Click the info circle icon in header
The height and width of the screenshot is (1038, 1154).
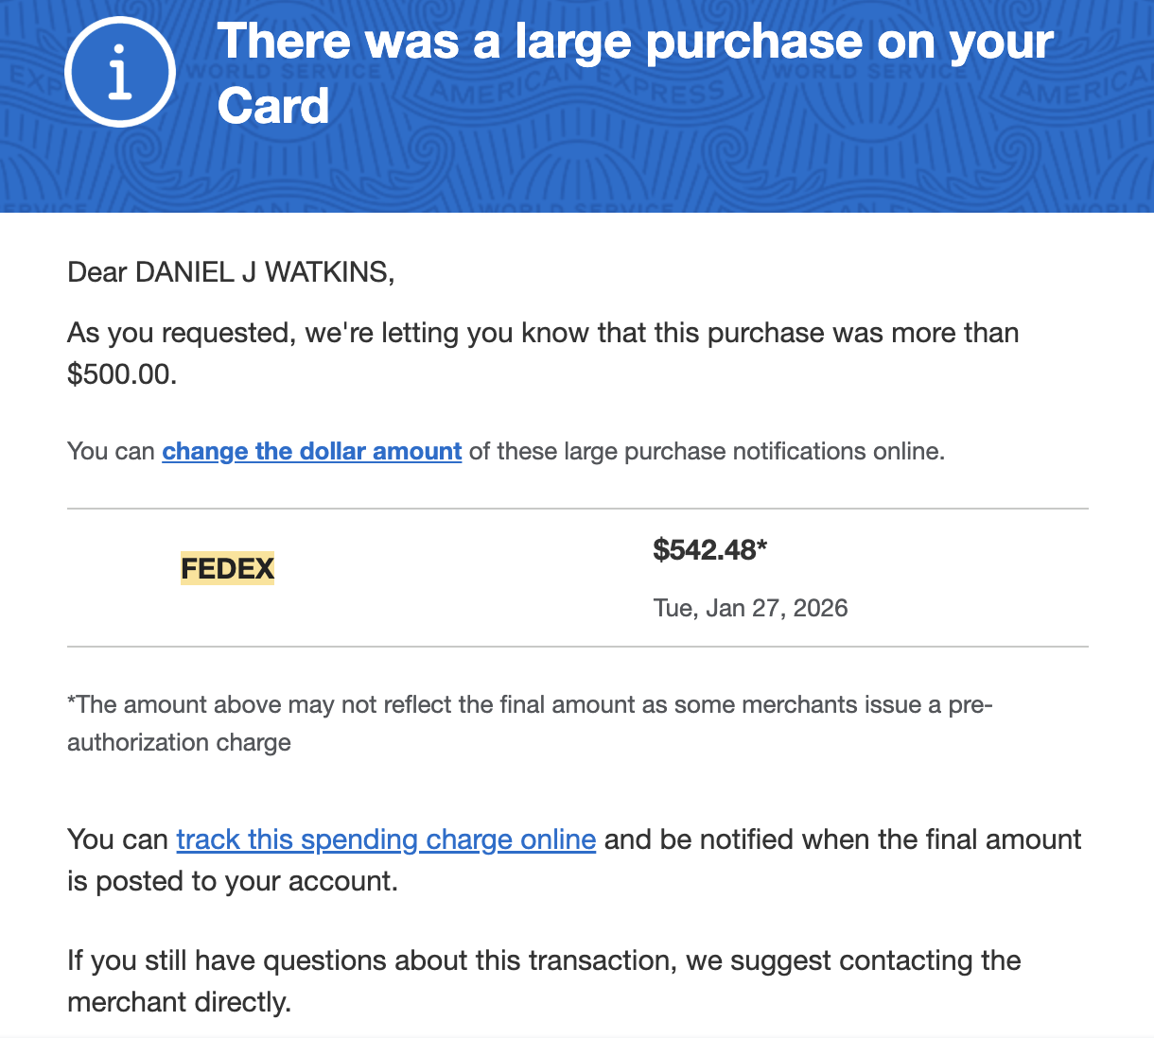[x=120, y=72]
